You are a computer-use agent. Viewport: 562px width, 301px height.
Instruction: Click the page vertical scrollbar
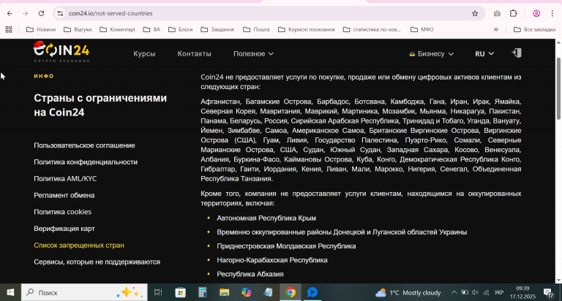coord(558,88)
